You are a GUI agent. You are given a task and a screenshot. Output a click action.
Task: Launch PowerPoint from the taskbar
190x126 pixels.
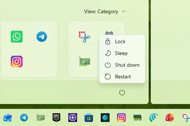[x=170, y=118]
